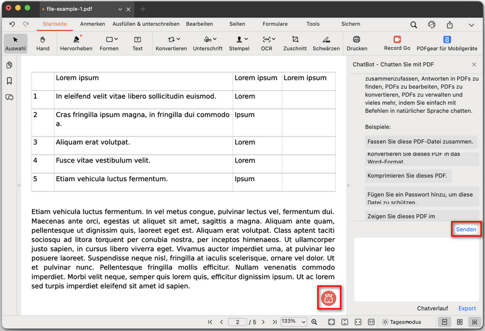Activate the Hervorheben highlight tool
This screenshot has height=331, width=485.
[76, 43]
